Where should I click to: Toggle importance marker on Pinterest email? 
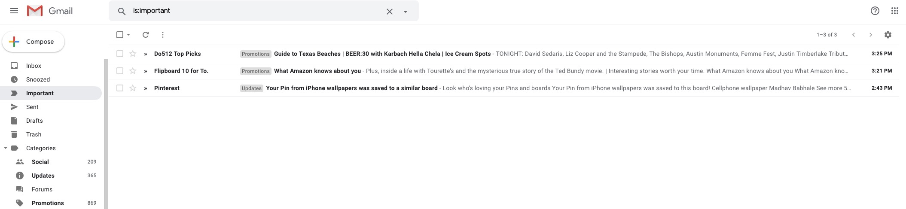146,88
